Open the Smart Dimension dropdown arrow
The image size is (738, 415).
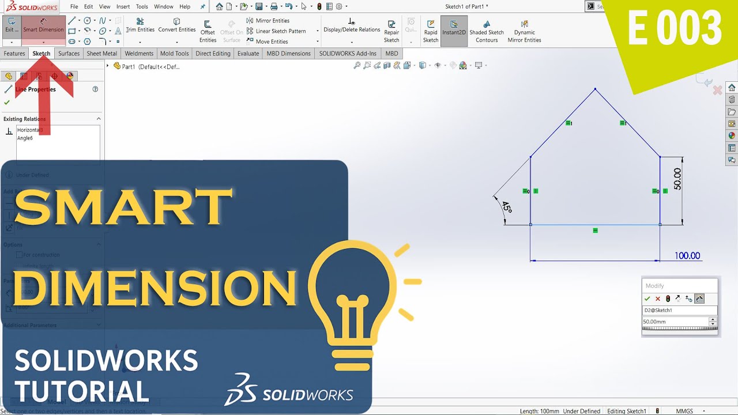[x=43, y=42]
